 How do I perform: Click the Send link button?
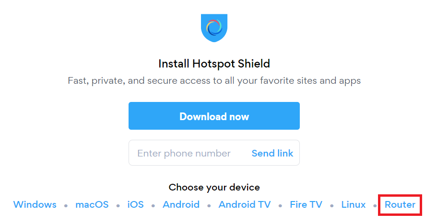[x=272, y=153]
